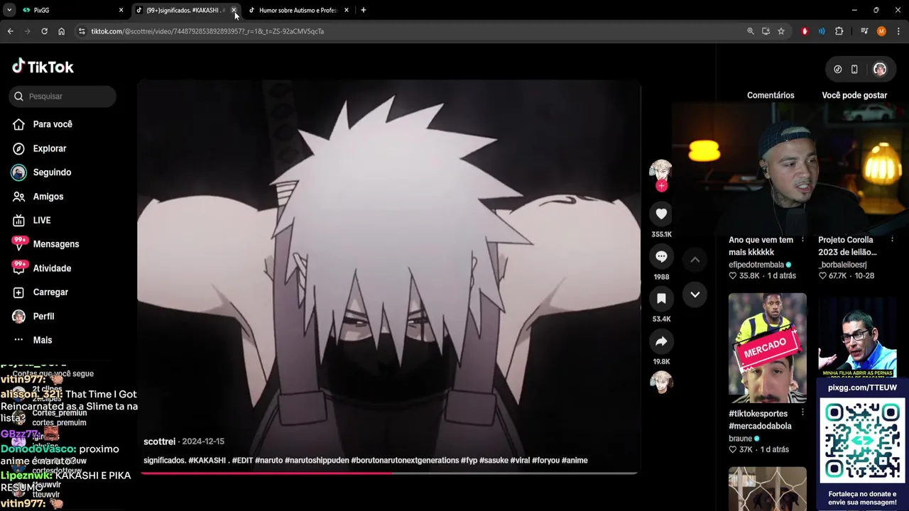Screen dimensions: 909x511
Task: Close the PixGG browser tab
Action: pos(121,11)
